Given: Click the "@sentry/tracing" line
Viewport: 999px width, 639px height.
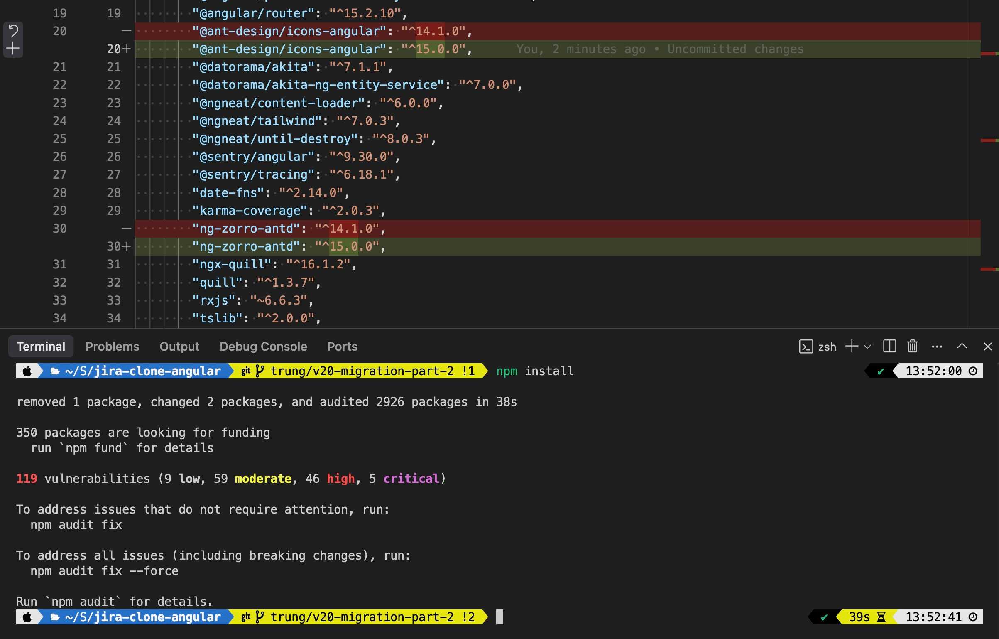Looking at the screenshot, I should click(296, 174).
